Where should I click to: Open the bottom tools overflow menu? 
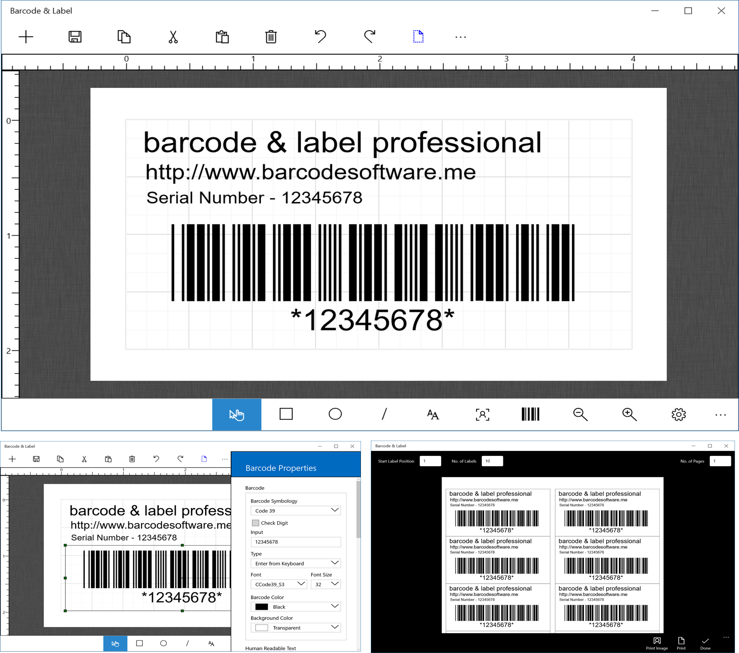point(721,414)
